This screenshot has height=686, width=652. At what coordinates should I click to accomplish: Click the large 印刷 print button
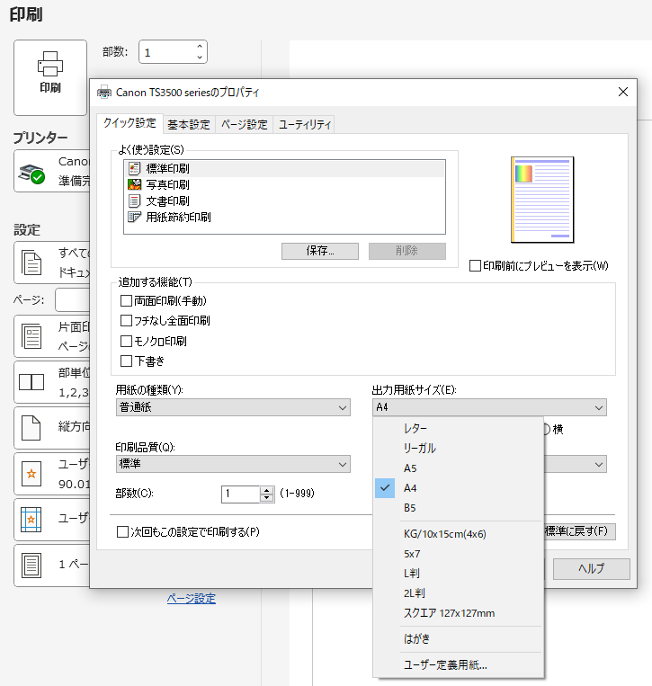tap(50, 77)
